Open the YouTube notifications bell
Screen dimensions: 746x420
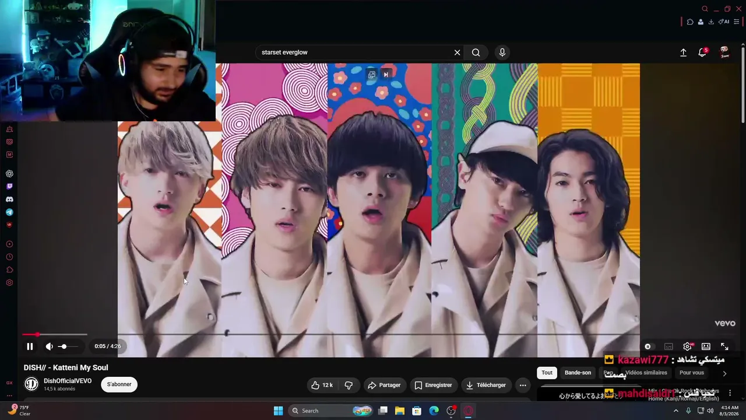(x=702, y=52)
